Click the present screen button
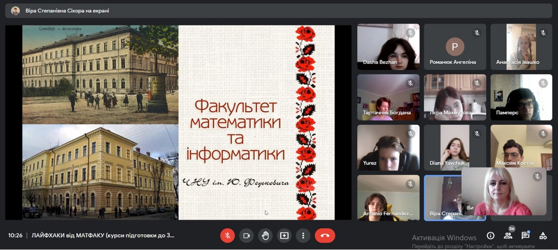The image size is (558, 250). point(284,236)
